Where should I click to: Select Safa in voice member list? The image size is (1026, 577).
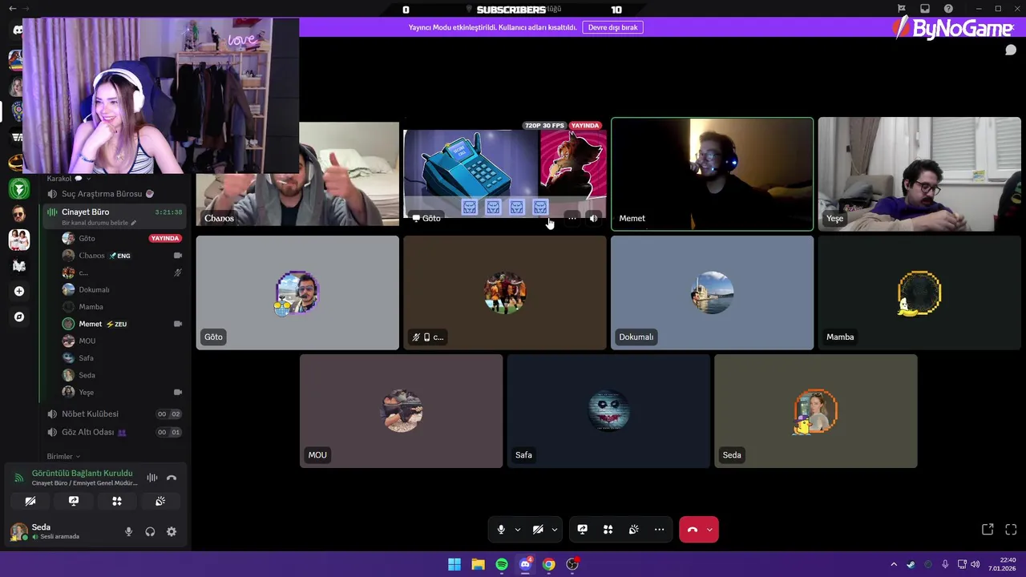[122, 358]
